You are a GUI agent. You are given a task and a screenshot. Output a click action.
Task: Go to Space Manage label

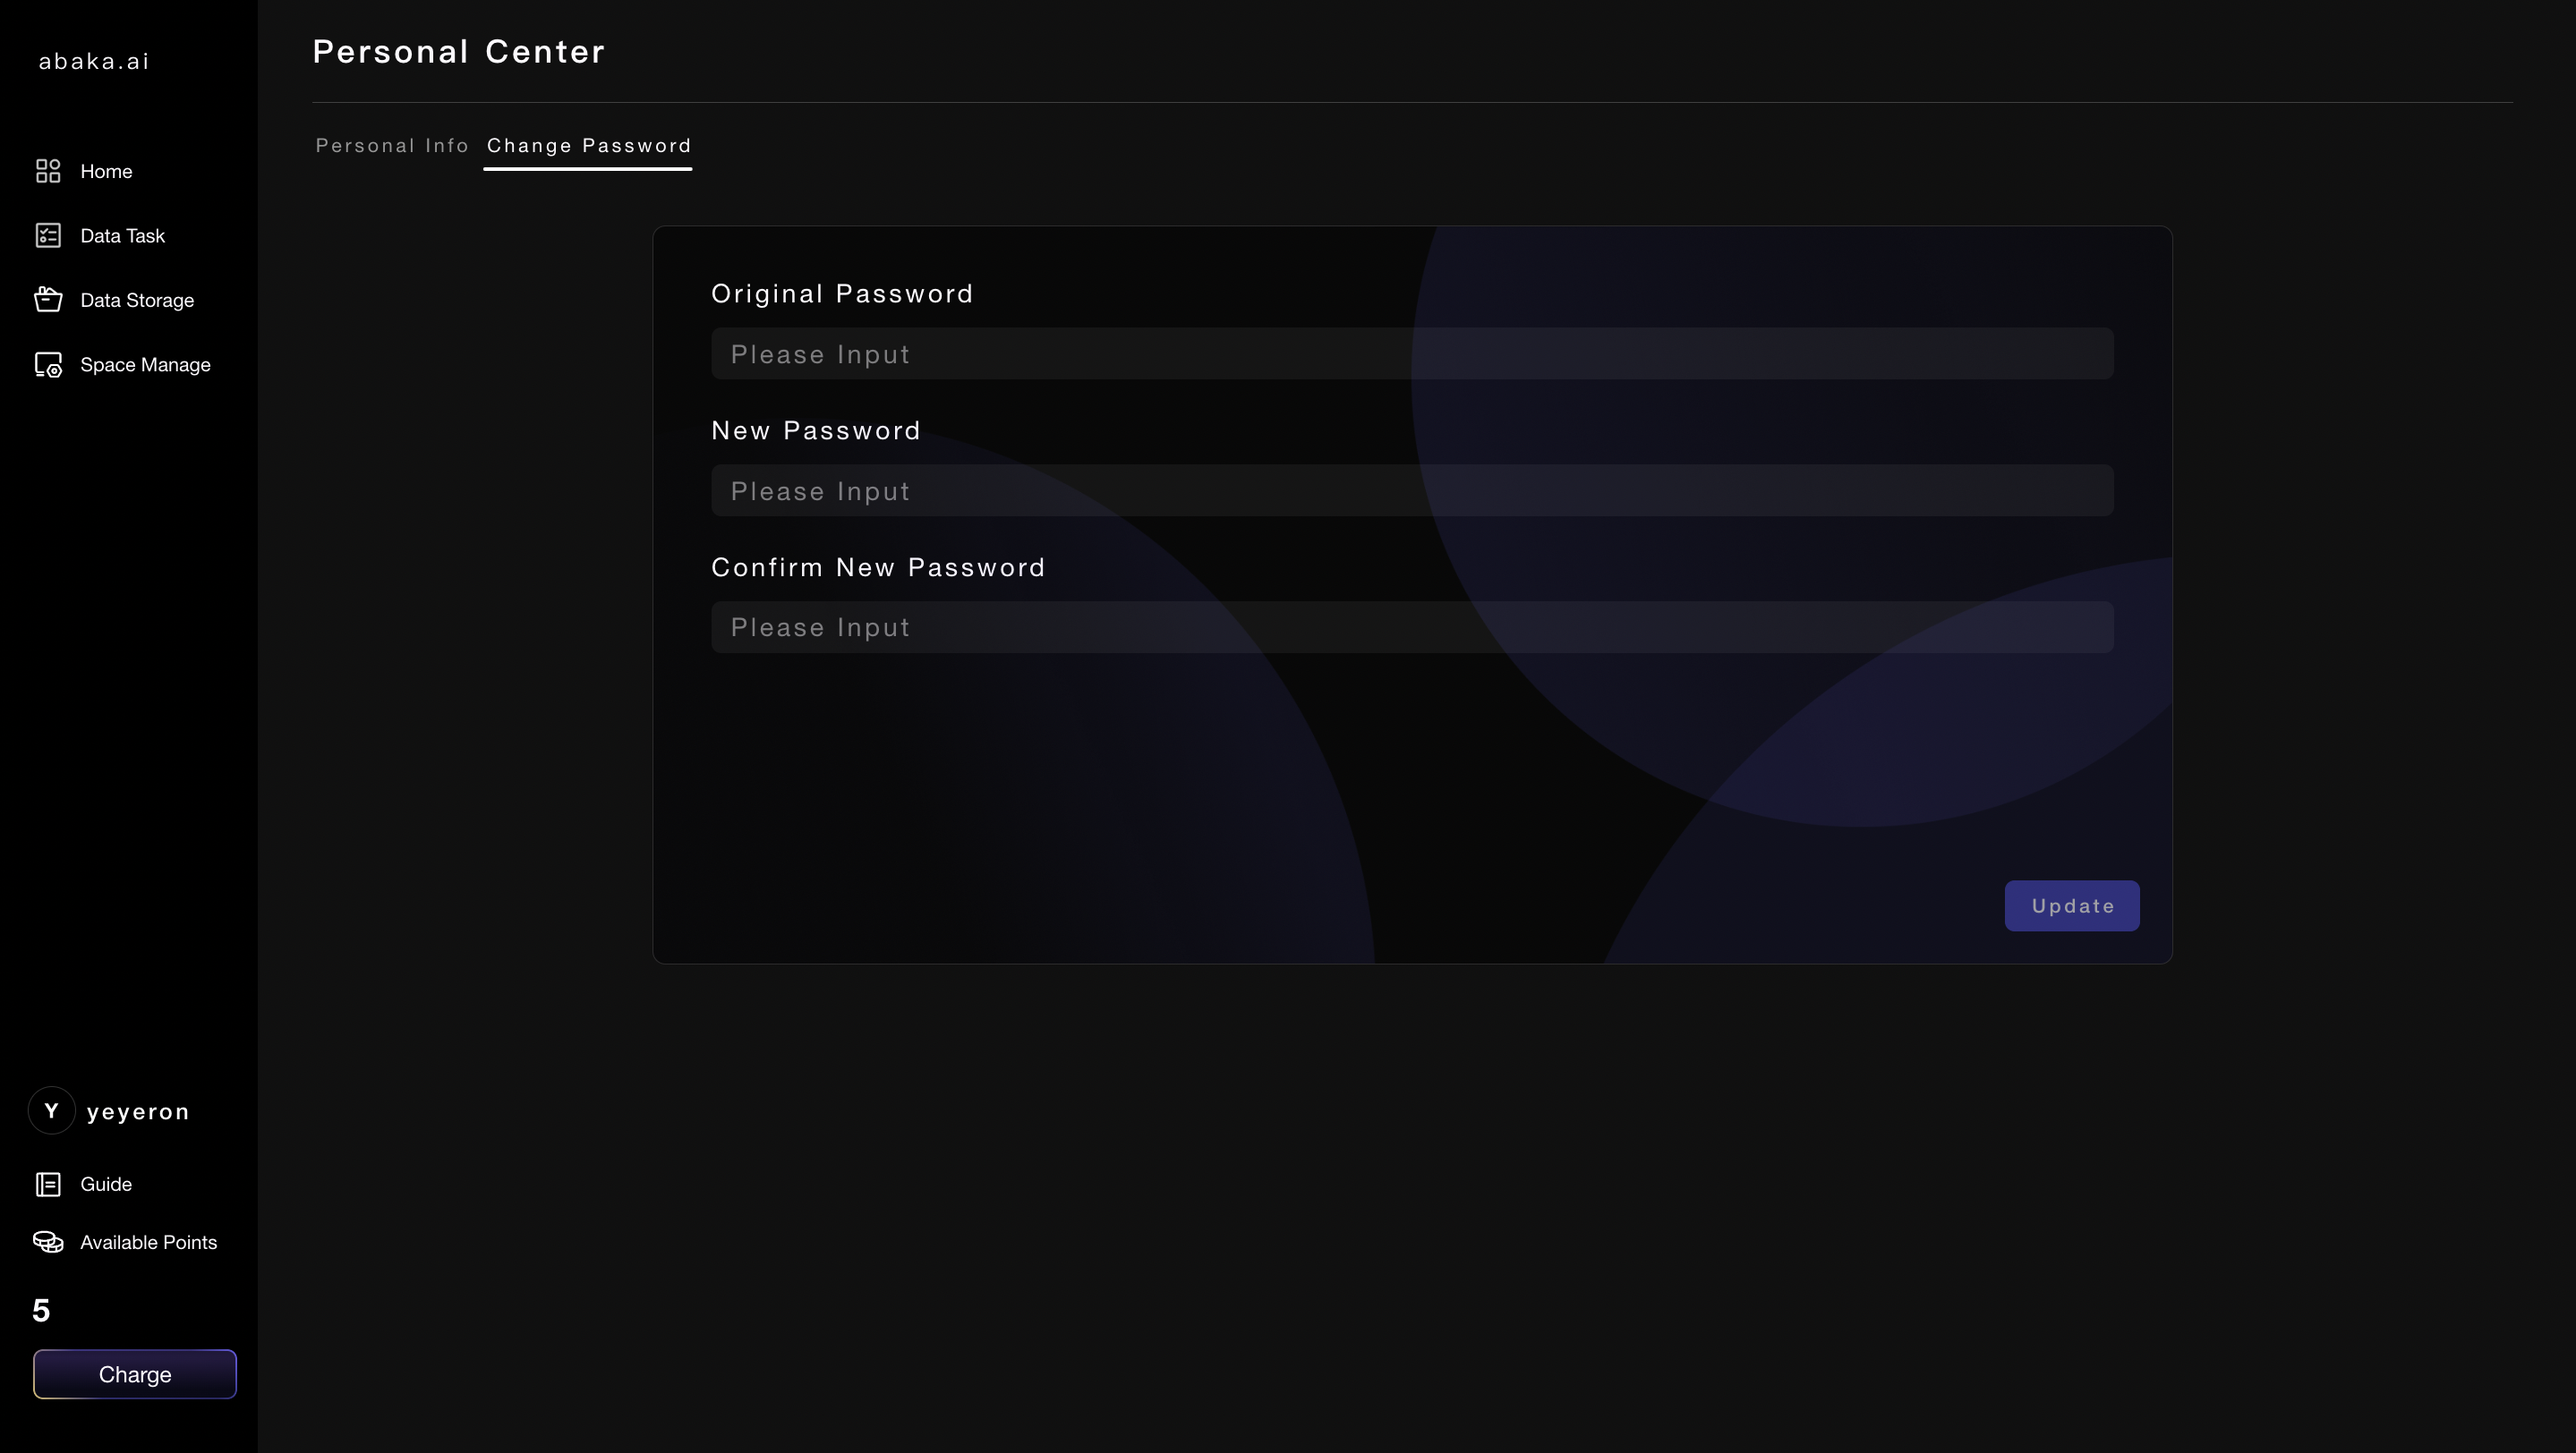click(145, 365)
